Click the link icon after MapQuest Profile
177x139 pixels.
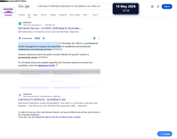[x=57, y=65]
